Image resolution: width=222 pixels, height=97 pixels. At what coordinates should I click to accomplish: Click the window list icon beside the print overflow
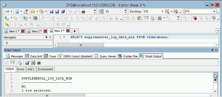tap(101, 12)
